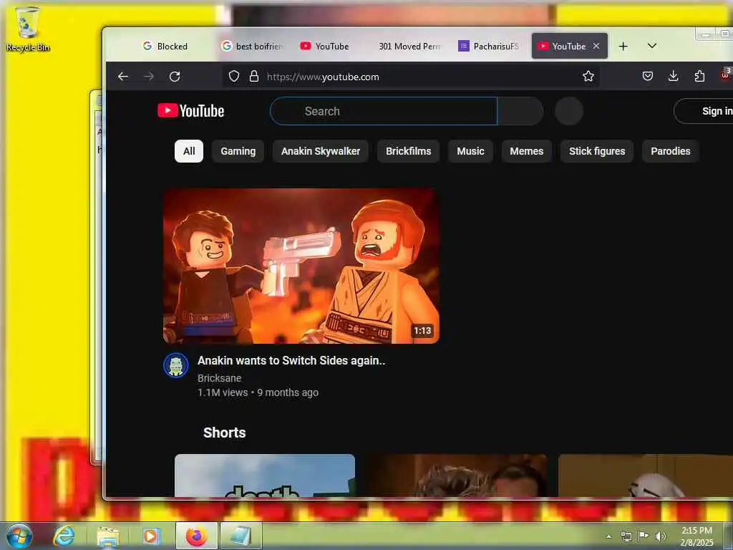Click the forward navigation arrow
The height and width of the screenshot is (550, 733).
coord(149,77)
